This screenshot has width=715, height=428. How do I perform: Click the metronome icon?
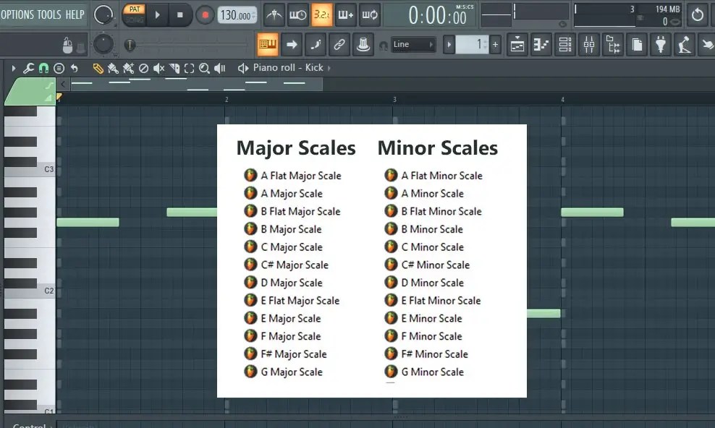point(274,14)
